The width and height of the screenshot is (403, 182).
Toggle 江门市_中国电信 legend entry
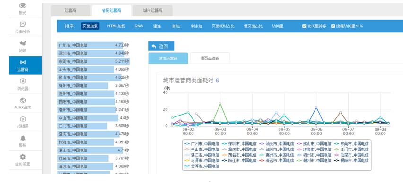351,149
